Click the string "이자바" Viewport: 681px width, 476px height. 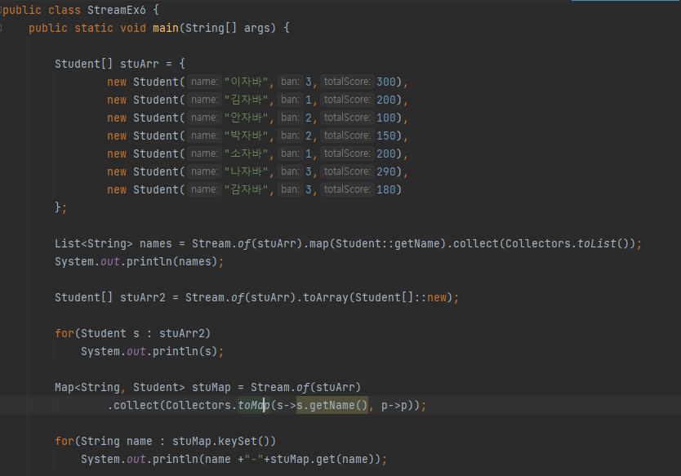pos(247,82)
